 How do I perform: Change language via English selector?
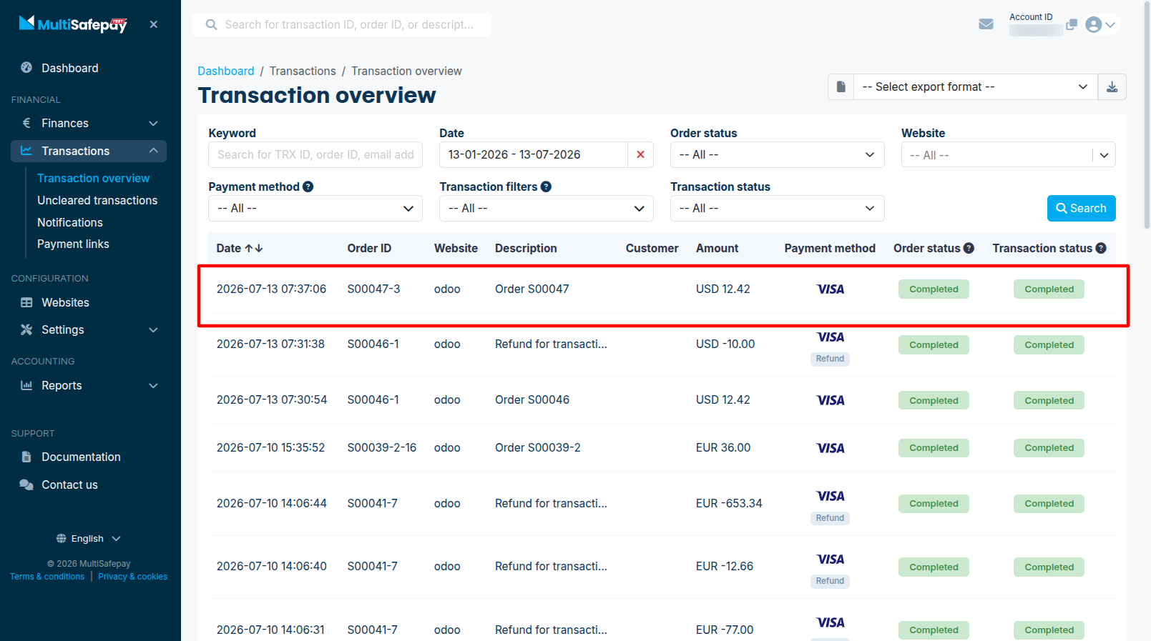pos(89,538)
